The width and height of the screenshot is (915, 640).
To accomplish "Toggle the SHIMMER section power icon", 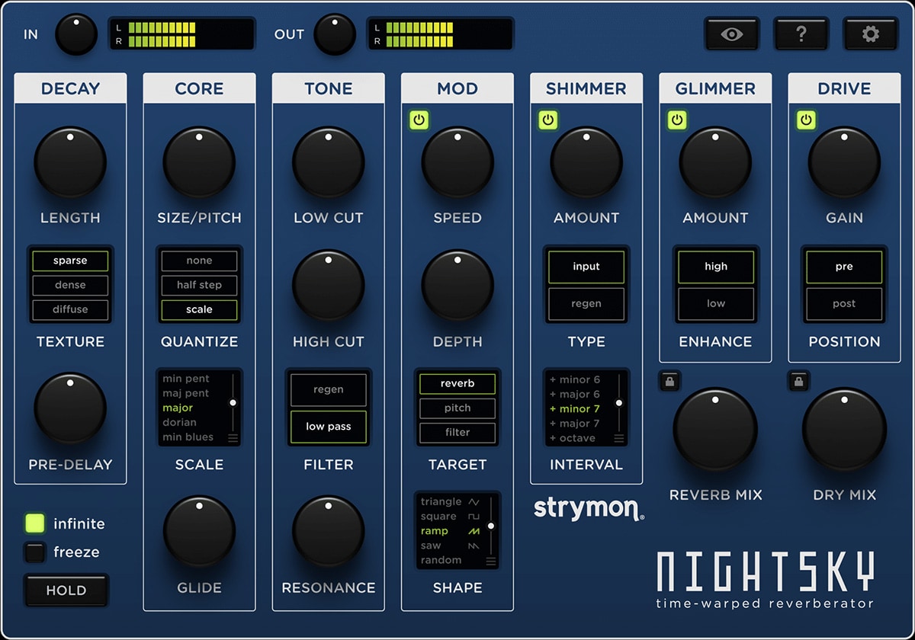I will tap(547, 120).
